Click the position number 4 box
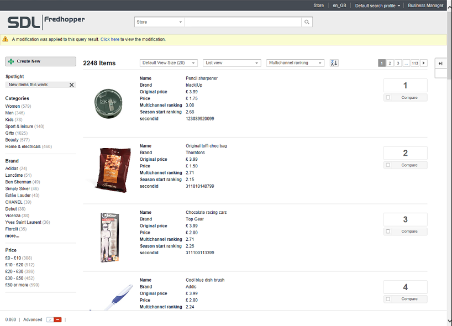The width and height of the screenshot is (452, 326). 405,287
